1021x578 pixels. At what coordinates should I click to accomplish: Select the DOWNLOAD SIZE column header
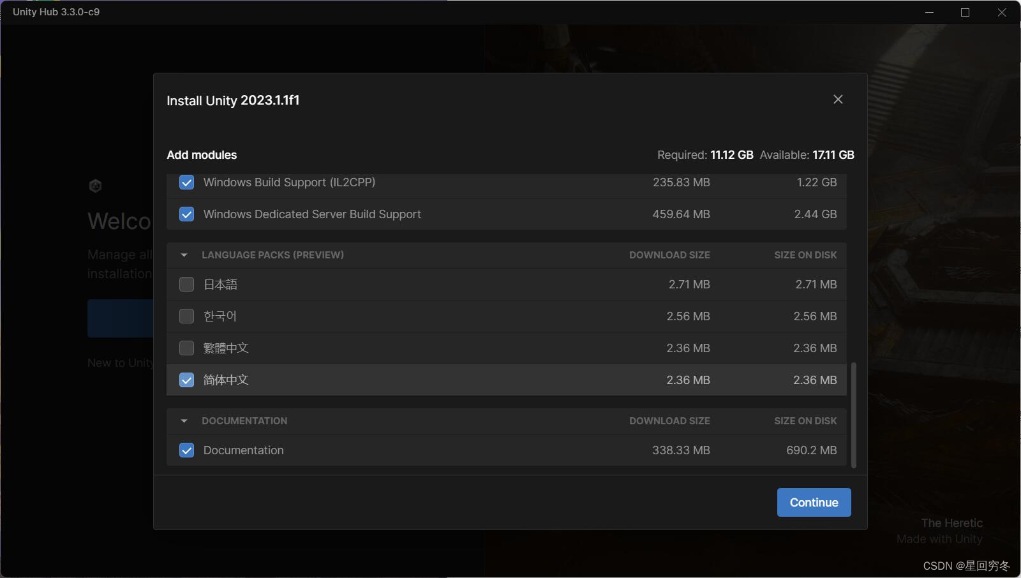point(669,255)
